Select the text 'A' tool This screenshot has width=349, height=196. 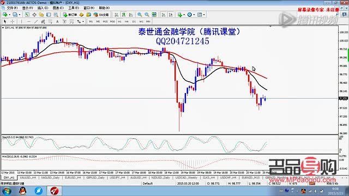pos(57,22)
